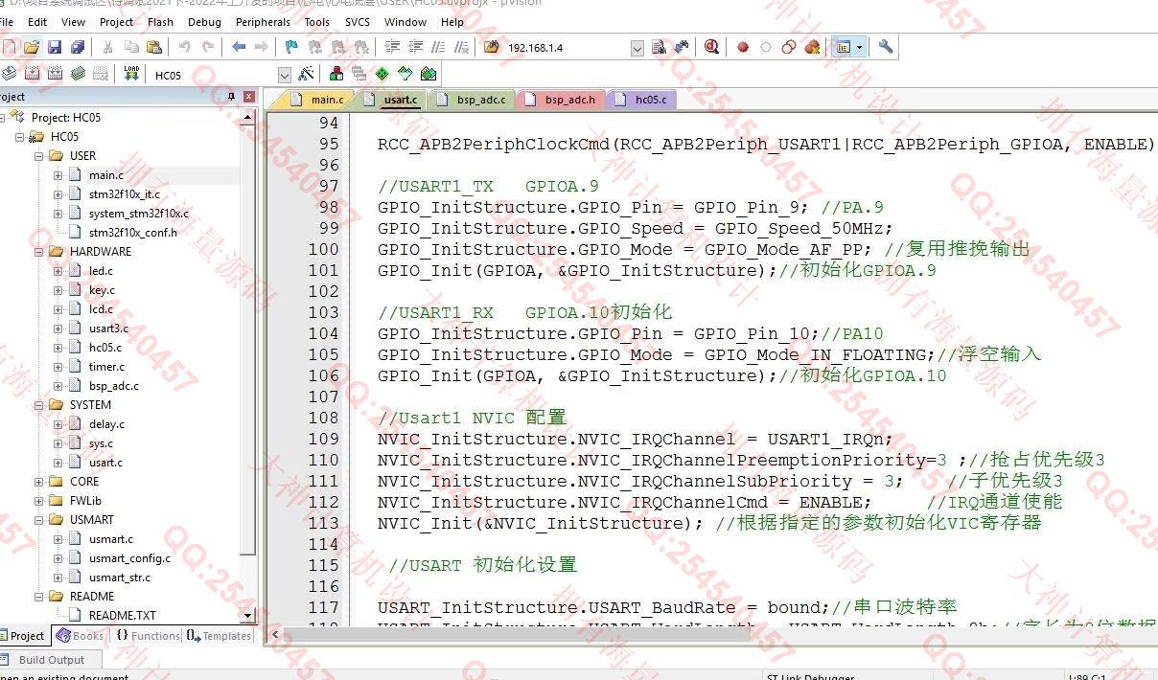Click the Find icon right of the search box
Image resolution: width=1158 pixels, height=680 pixels.
pyautogui.click(x=659, y=47)
